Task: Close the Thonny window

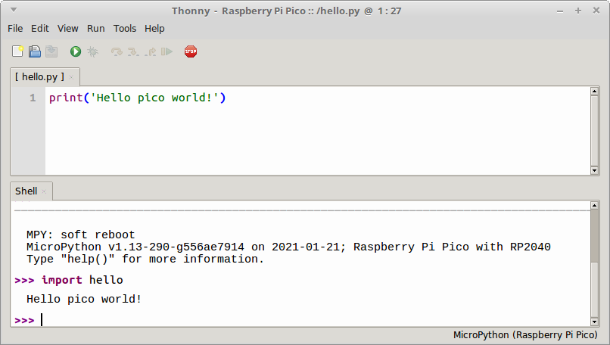Action: click(596, 11)
